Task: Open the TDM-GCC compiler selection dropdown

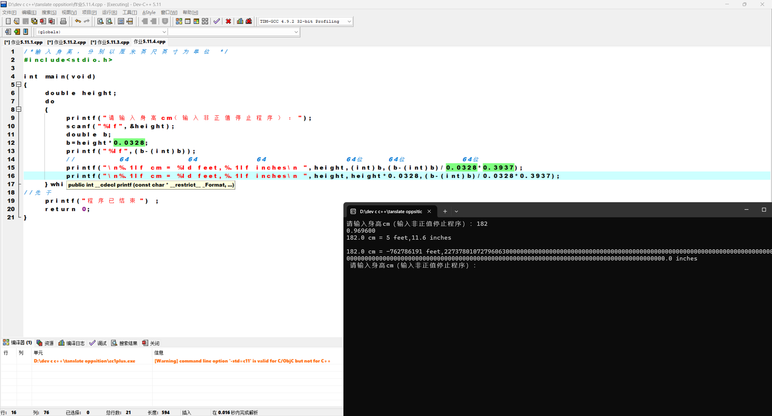Action: click(349, 21)
